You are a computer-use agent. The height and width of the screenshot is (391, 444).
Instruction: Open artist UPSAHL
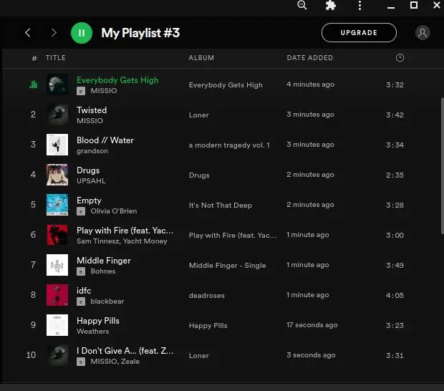tap(91, 181)
